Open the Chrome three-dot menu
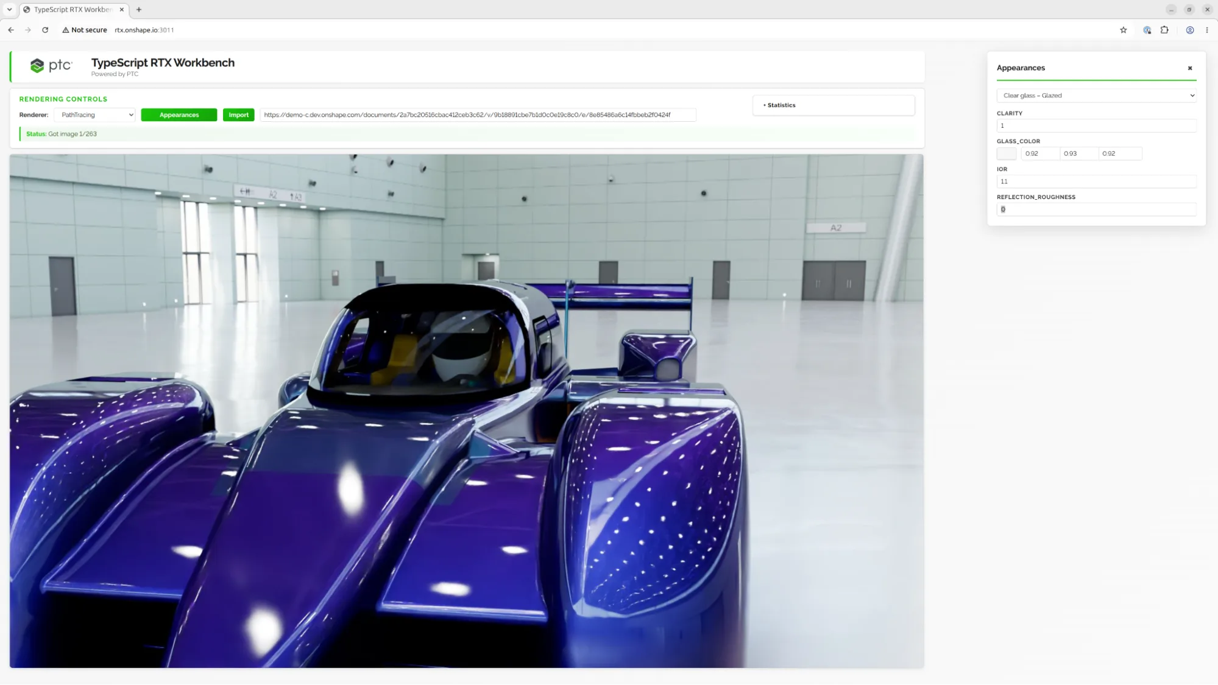 click(1207, 30)
